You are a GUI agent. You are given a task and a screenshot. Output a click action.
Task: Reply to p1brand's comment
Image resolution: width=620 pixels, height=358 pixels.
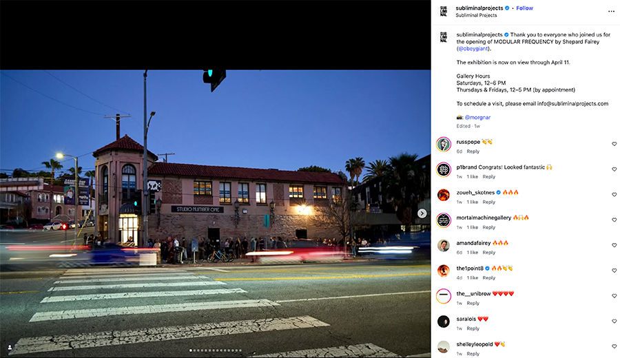[x=488, y=177]
